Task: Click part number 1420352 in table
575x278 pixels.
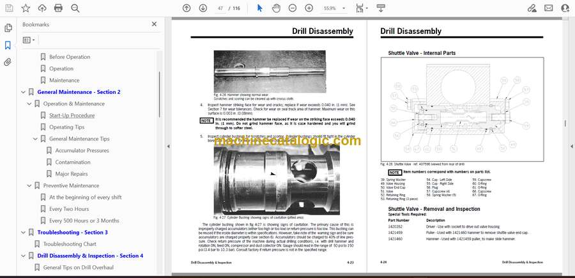Action: click(395, 227)
